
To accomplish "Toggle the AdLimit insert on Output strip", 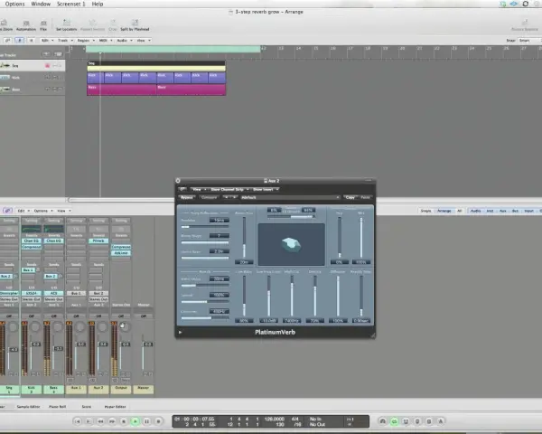I will coord(121,253).
